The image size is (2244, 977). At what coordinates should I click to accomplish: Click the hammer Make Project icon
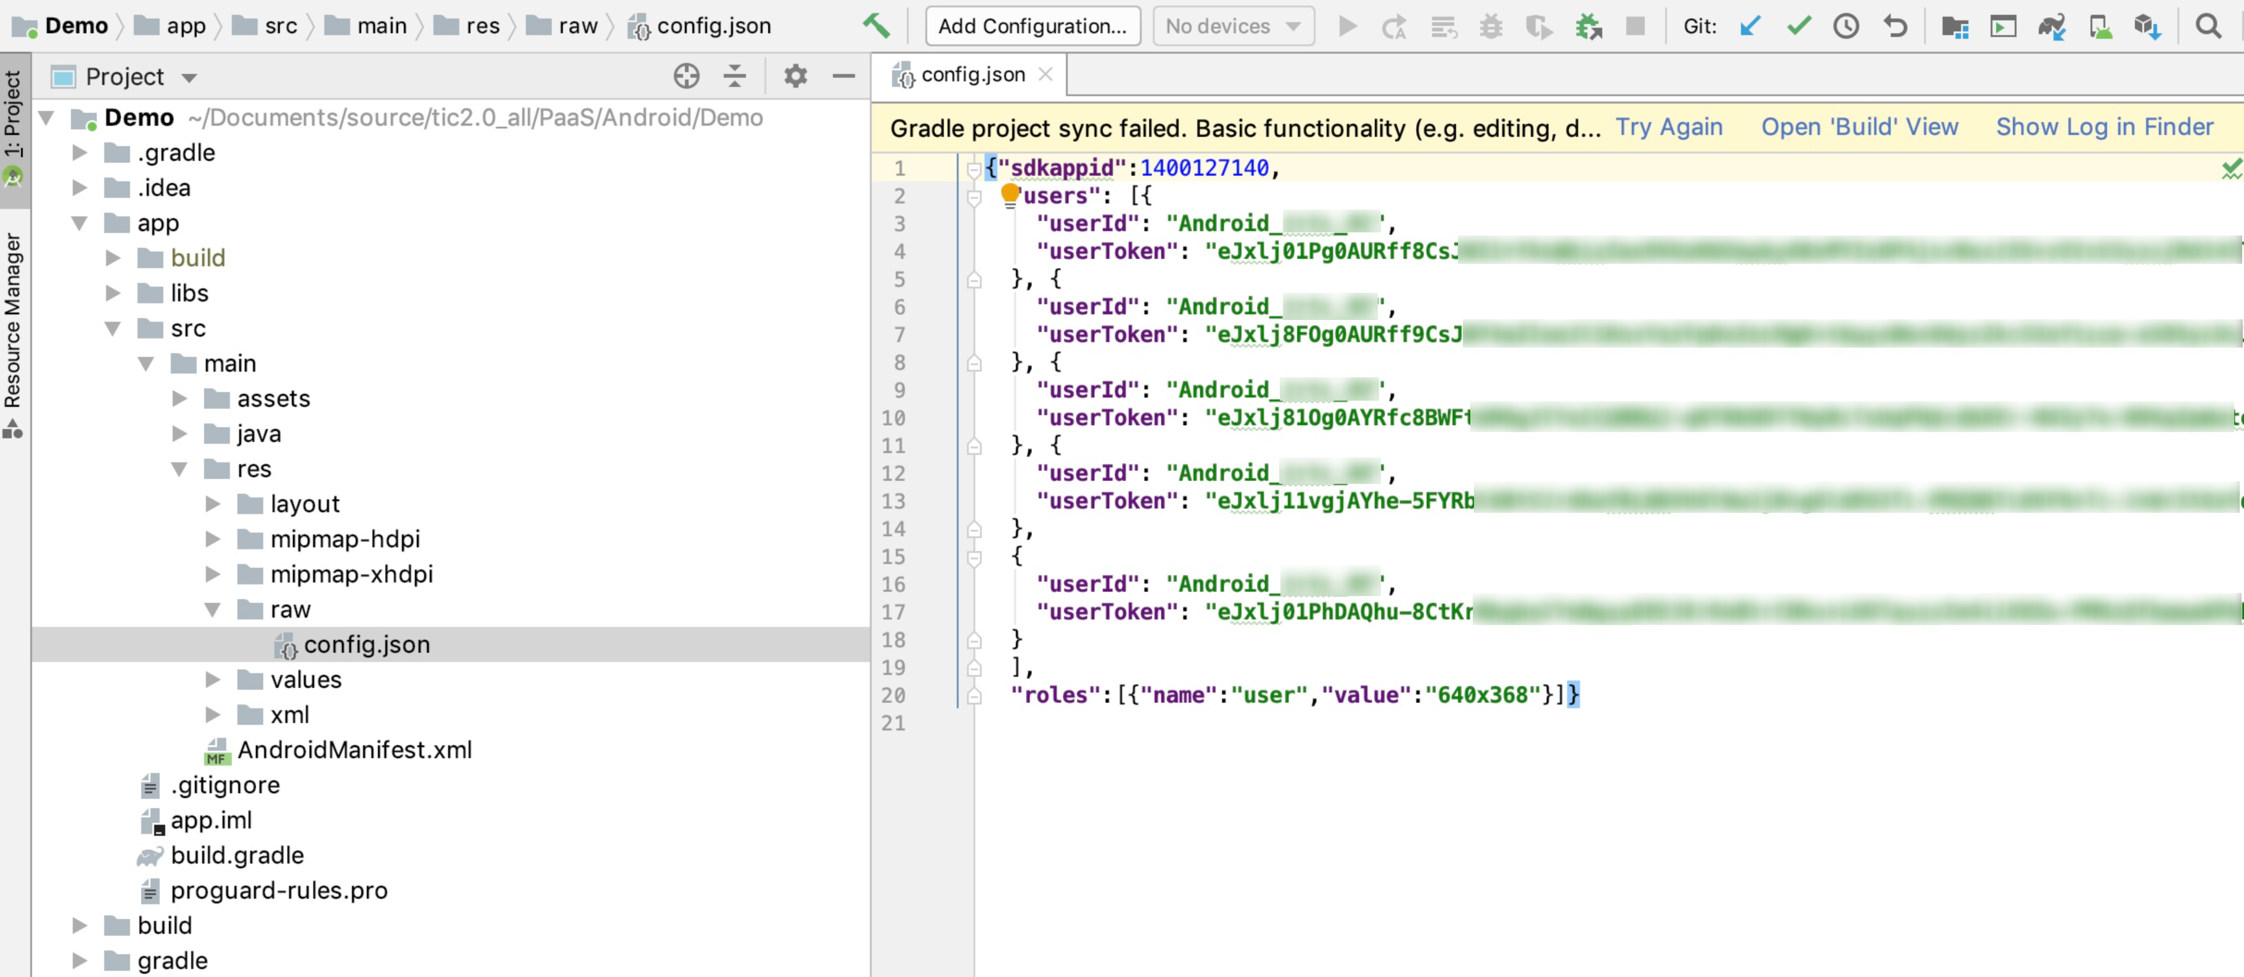[877, 26]
